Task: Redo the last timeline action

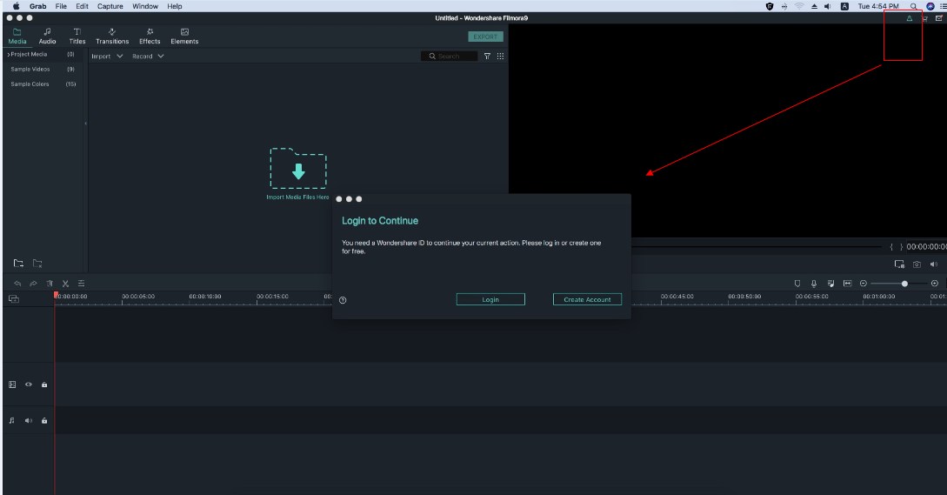Action: [33, 284]
